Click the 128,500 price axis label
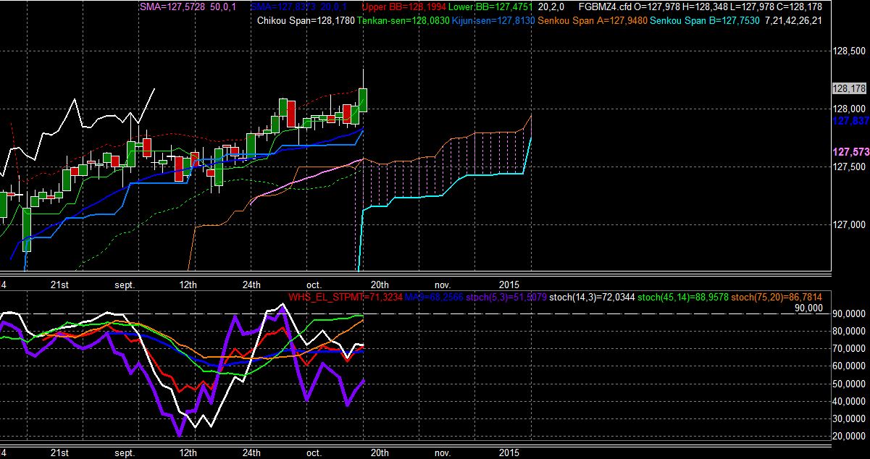 (850, 51)
